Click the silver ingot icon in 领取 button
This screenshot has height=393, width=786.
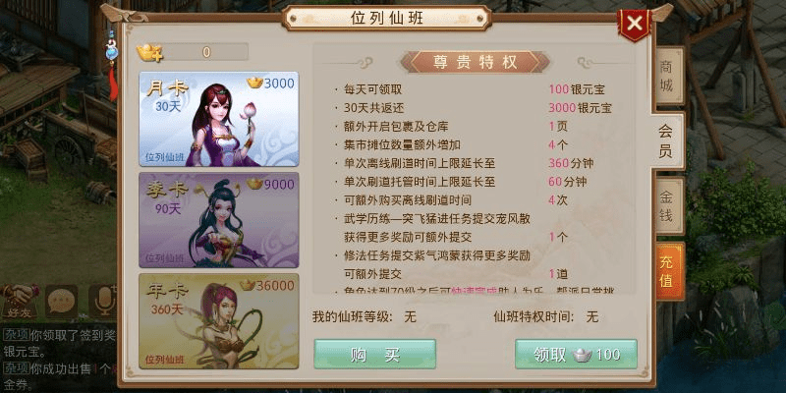coord(582,355)
